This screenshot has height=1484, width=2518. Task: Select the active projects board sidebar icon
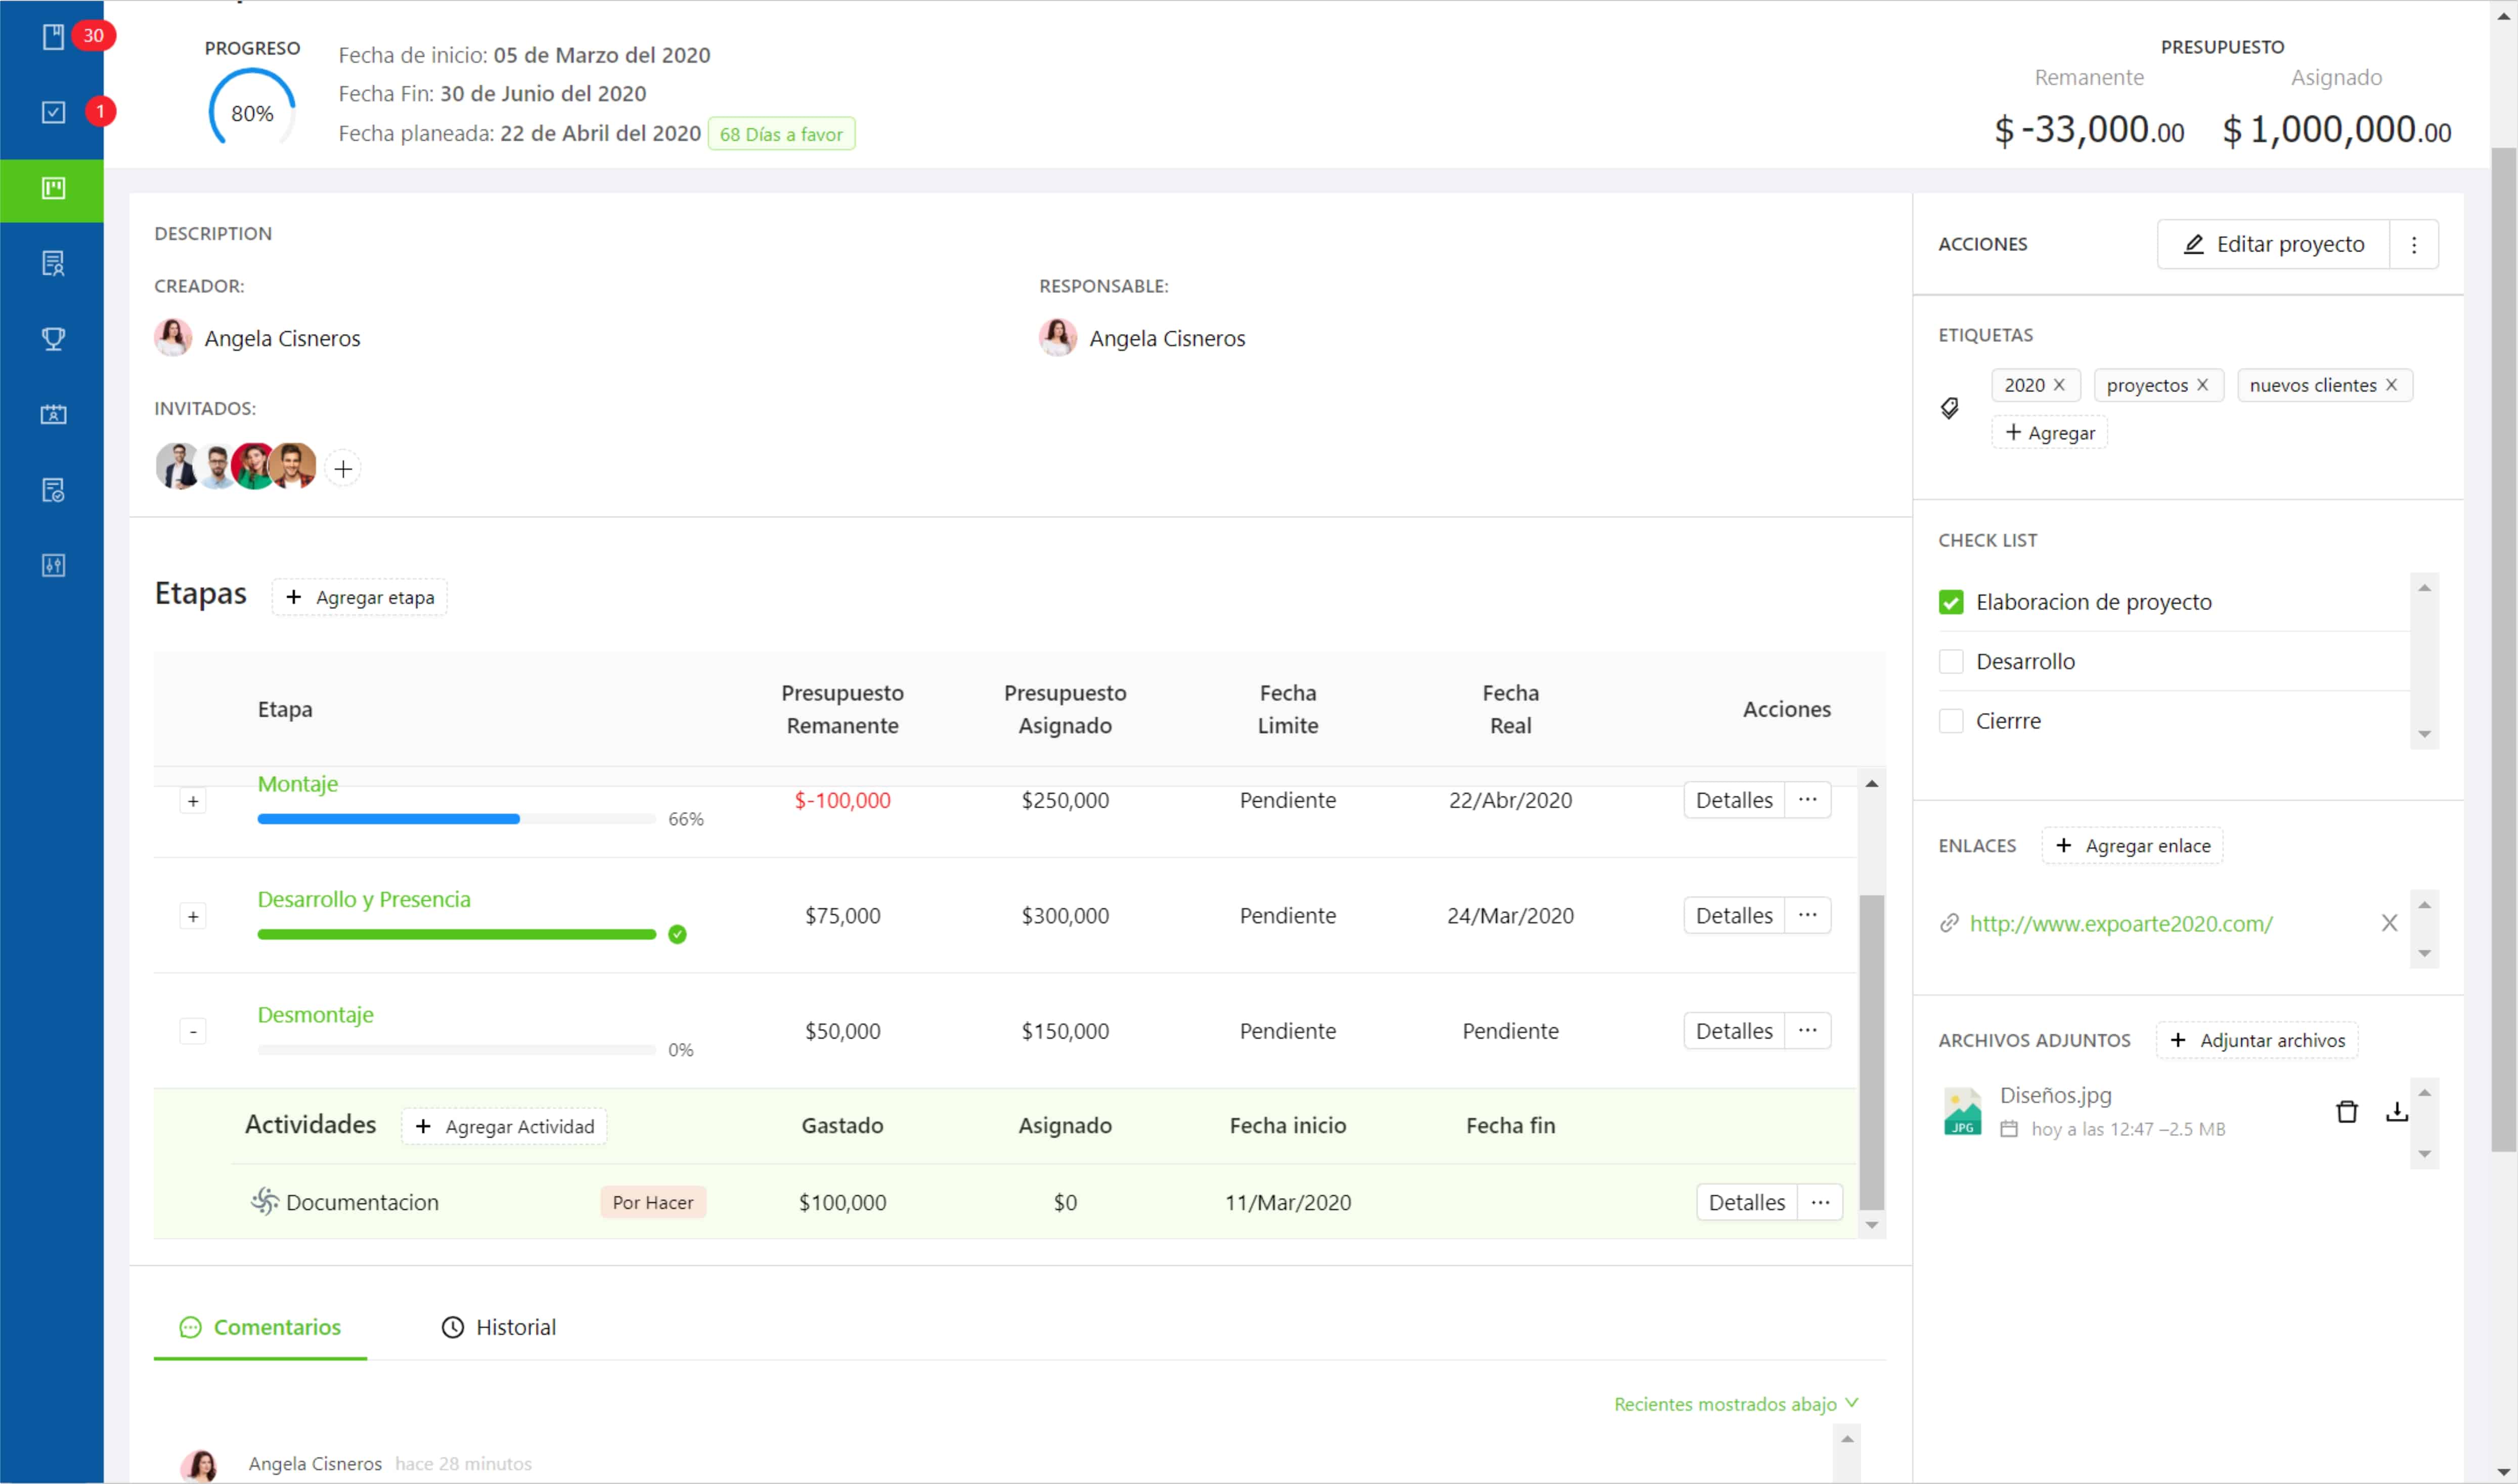52,188
